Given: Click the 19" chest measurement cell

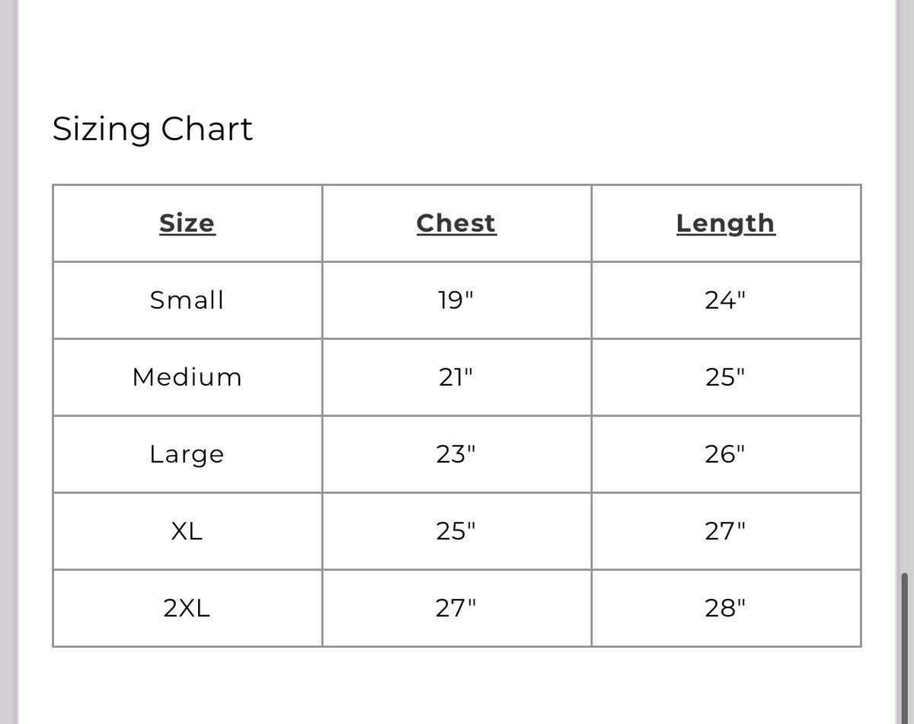Looking at the screenshot, I should [x=456, y=300].
